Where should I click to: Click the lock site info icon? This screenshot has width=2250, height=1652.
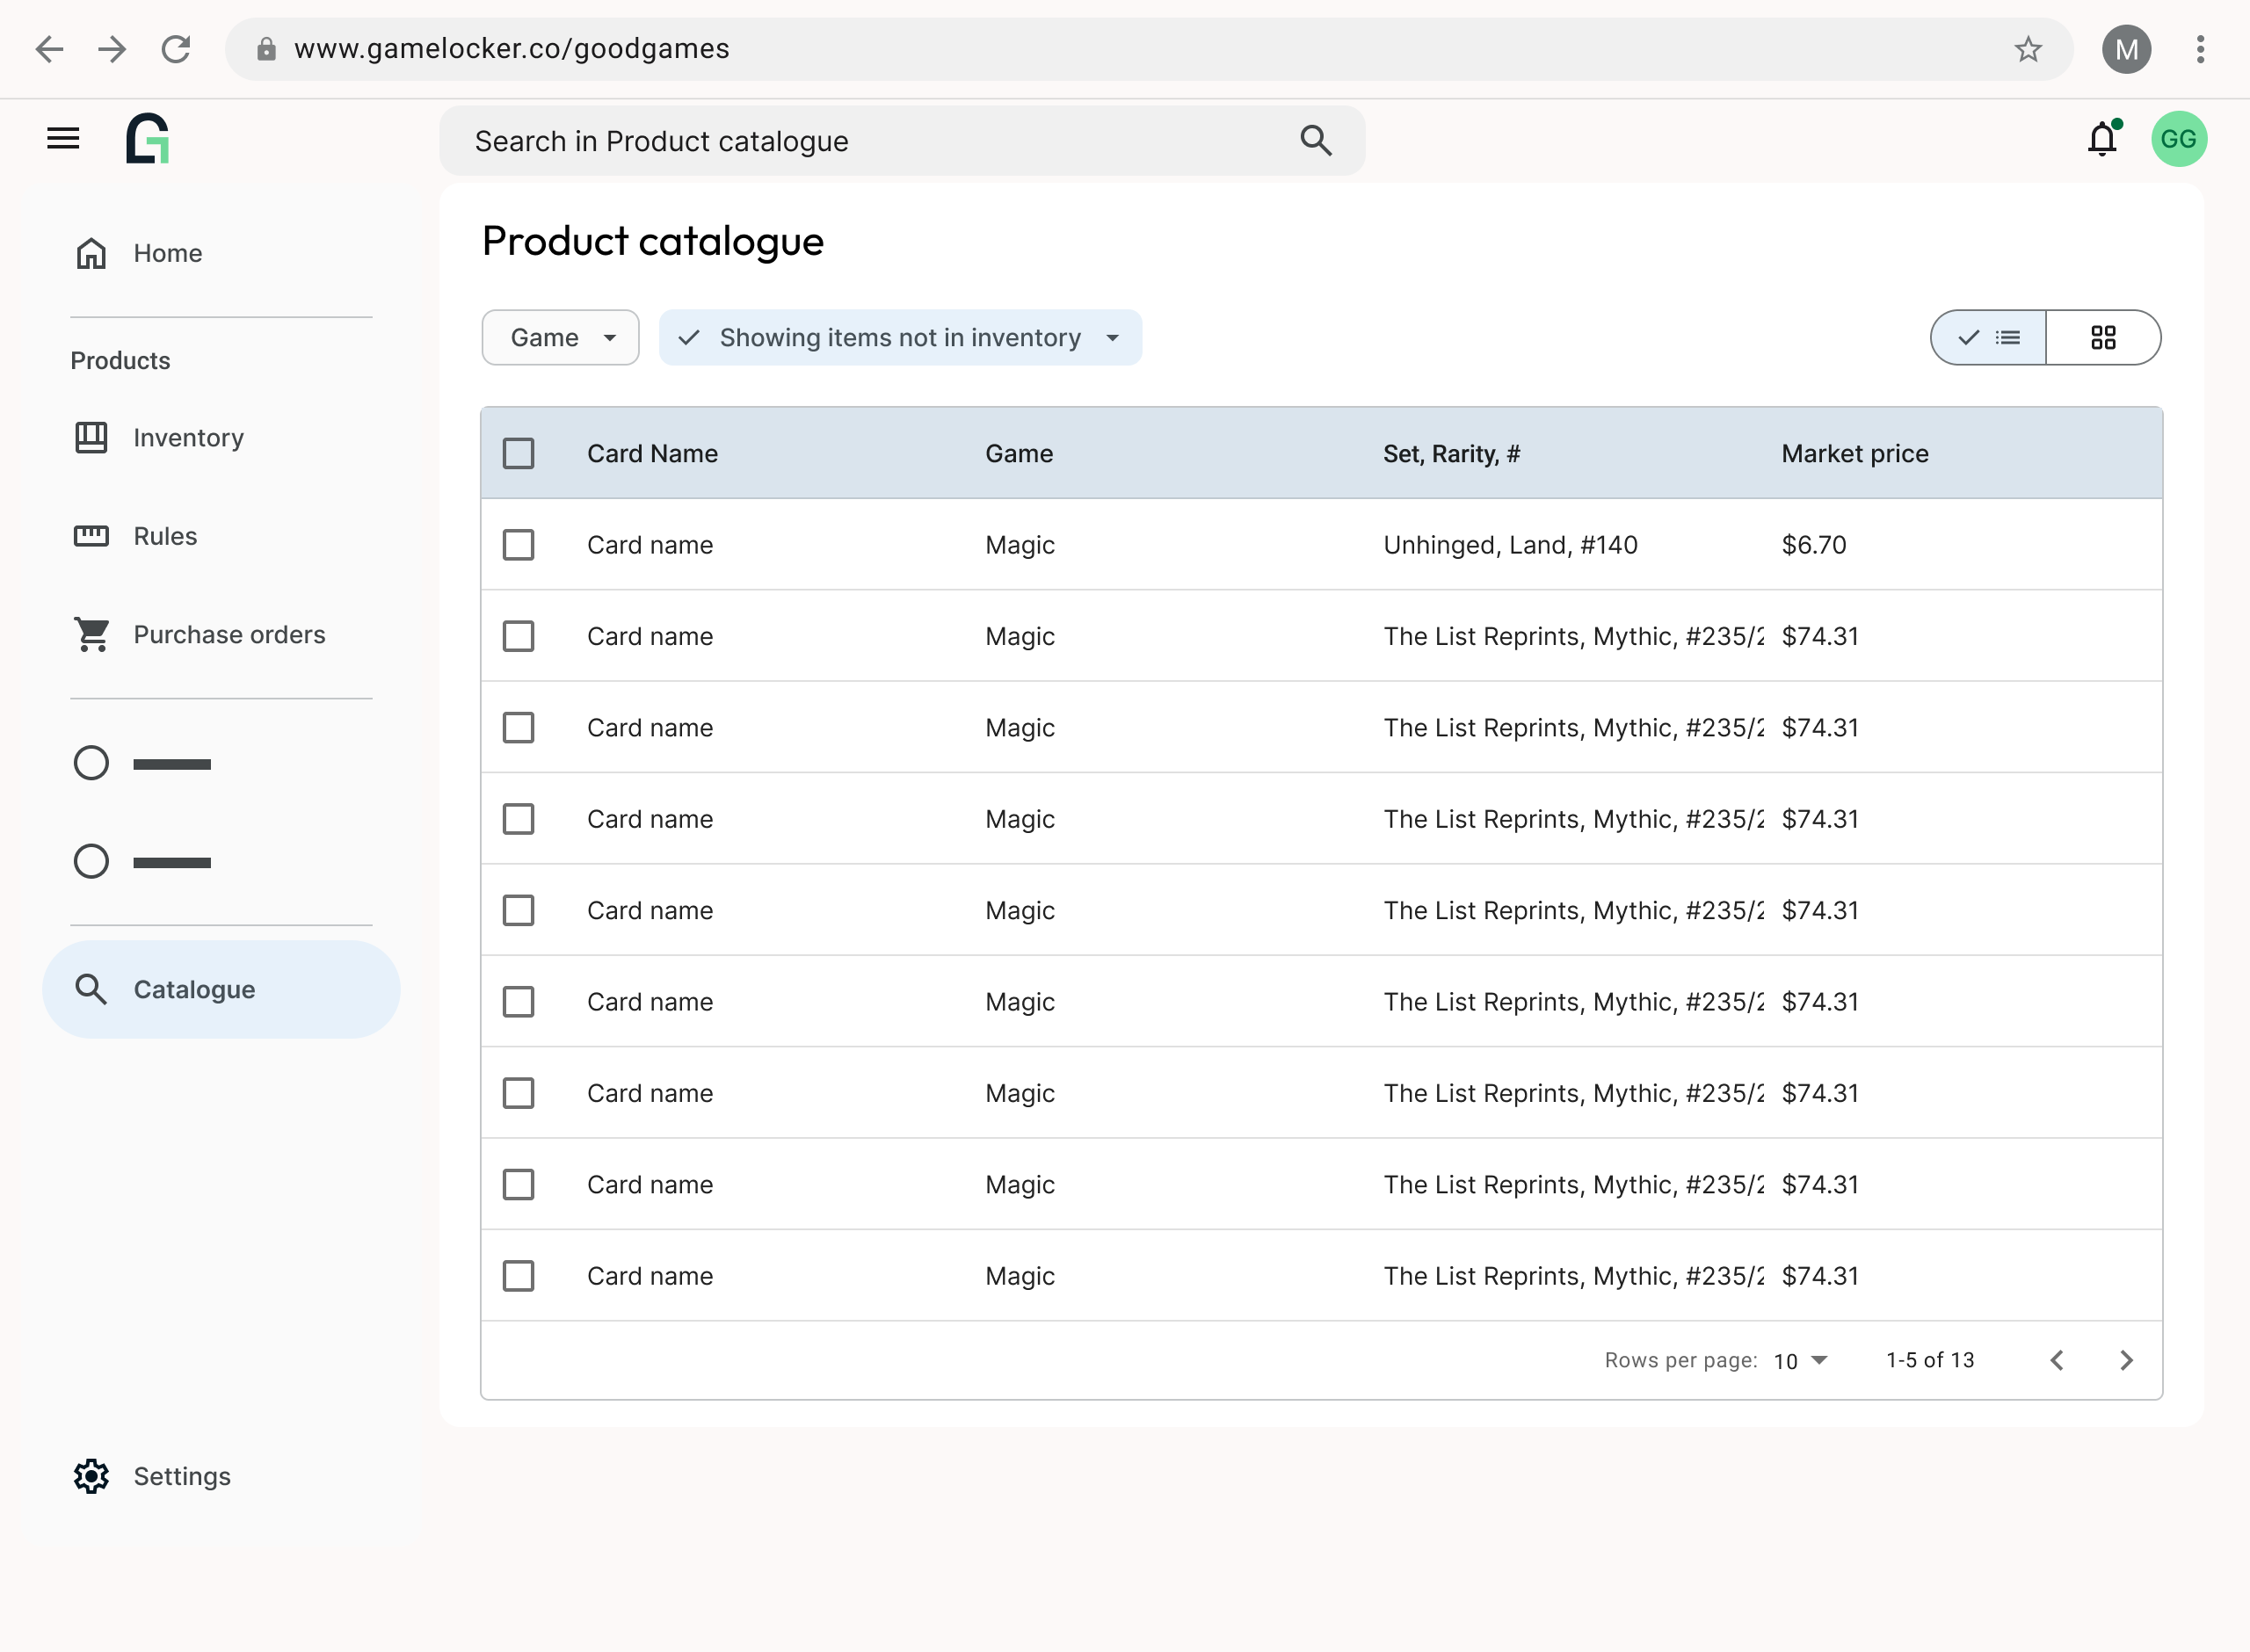pos(266,49)
